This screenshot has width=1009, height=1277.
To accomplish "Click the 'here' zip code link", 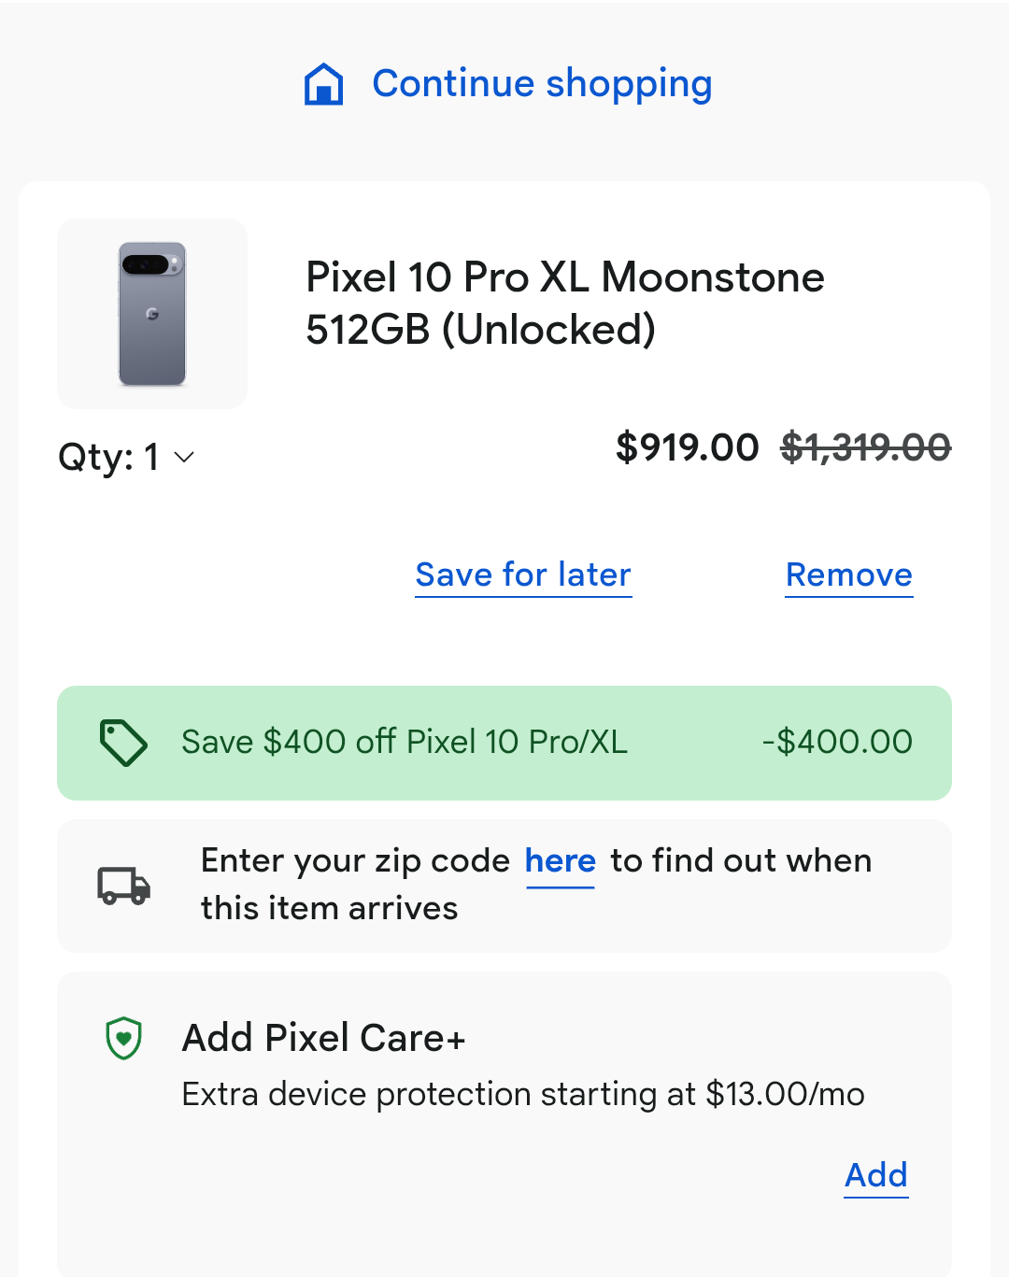I will tap(560, 861).
